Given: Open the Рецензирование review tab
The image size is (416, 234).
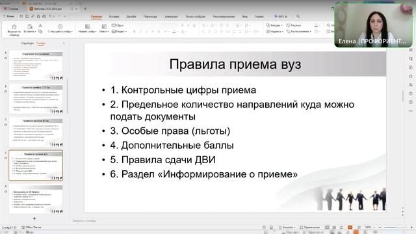Looking at the screenshot, I should pyautogui.click(x=224, y=16).
